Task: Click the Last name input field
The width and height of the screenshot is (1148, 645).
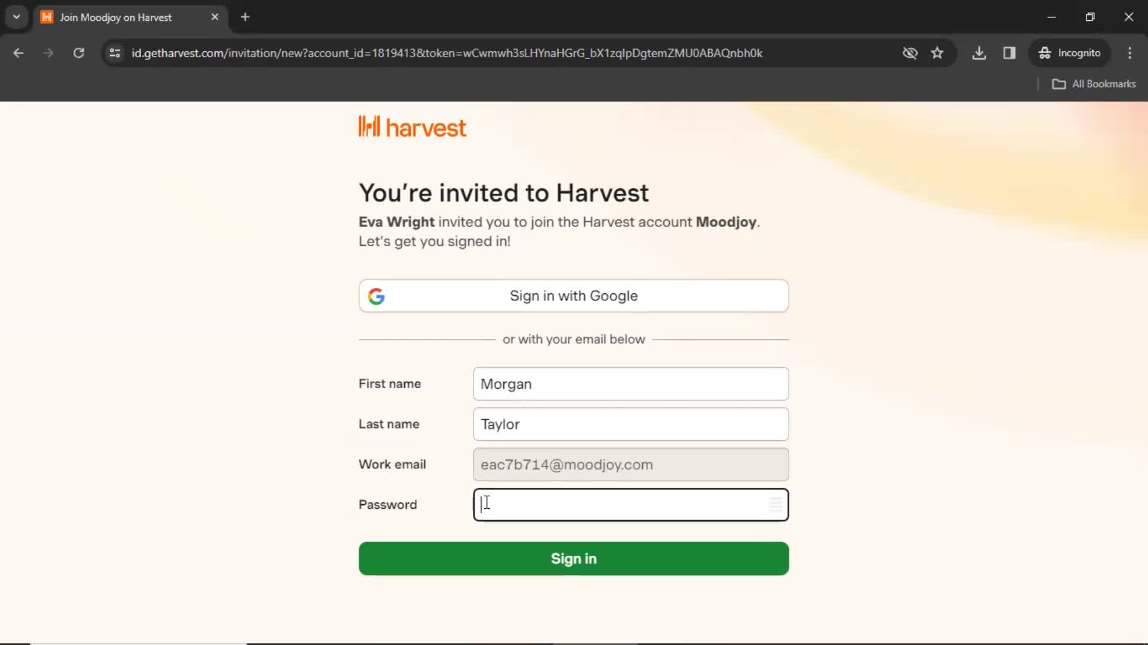Action: (631, 425)
